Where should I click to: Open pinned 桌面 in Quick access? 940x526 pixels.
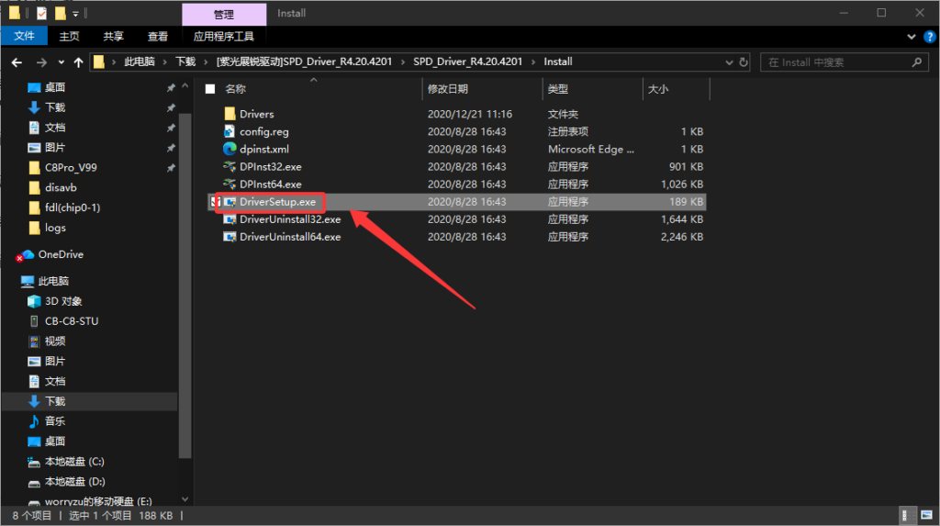tap(55, 87)
